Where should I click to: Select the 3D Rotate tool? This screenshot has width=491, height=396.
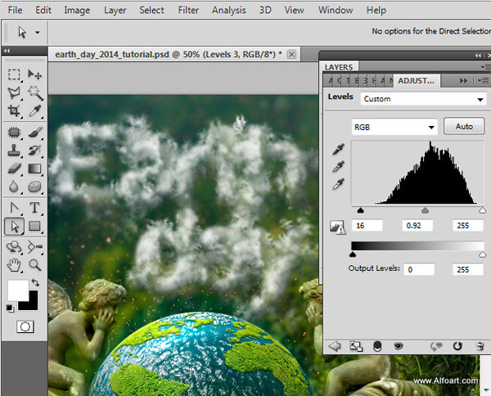pos(14,247)
